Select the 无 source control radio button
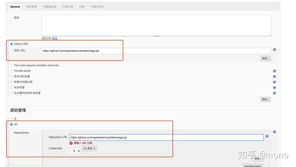 pyautogui.click(x=12, y=119)
